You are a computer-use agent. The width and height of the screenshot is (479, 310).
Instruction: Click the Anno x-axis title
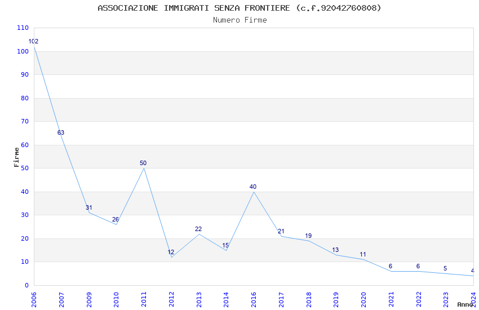coord(465,304)
